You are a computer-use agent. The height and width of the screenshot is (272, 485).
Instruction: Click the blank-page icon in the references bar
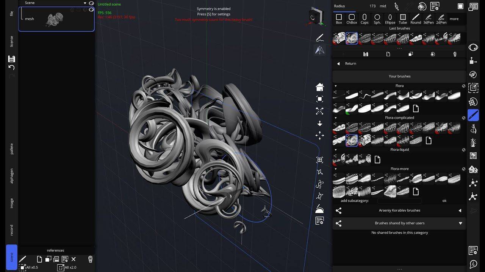(x=39, y=259)
